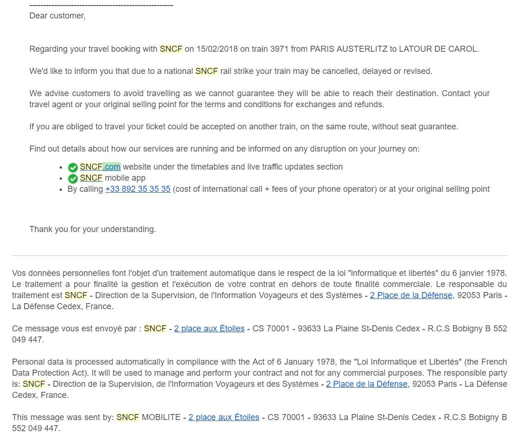The height and width of the screenshot is (439, 519).
Task: Open 2 Place de la Défense link in French paragraph
Action: tap(411, 295)
